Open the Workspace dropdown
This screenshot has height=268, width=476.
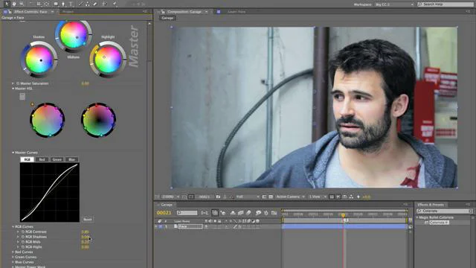coord(394,4)
